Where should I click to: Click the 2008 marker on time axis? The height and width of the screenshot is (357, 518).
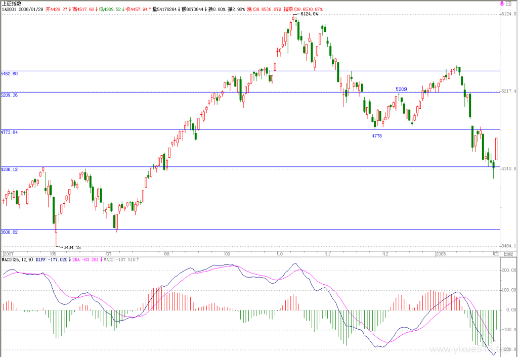(441, 254)
